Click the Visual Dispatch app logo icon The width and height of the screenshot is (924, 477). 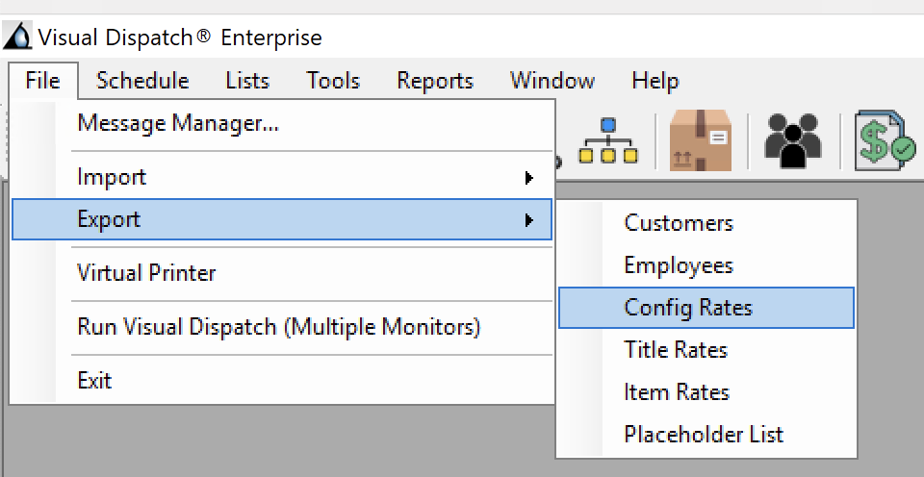pyautogui.click(x=17, y=36)
